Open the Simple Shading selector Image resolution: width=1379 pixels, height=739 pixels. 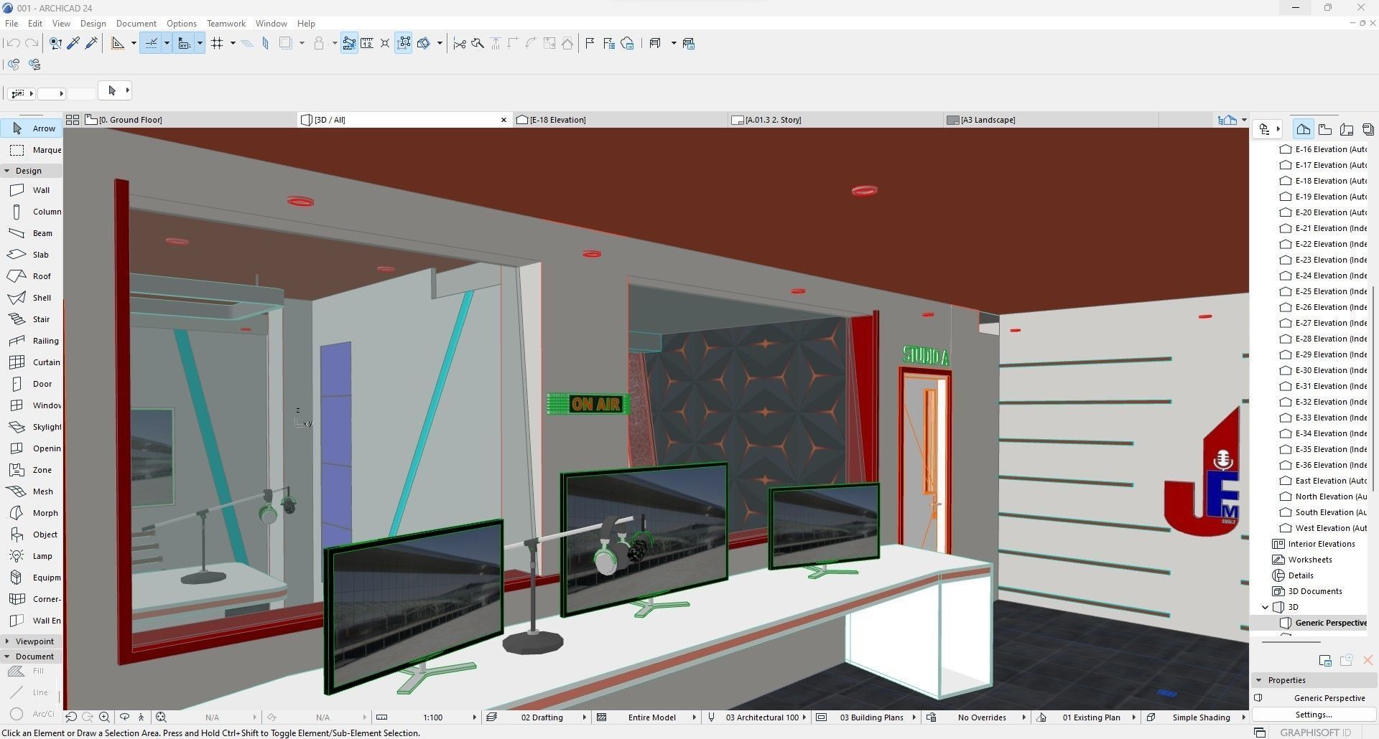[x=1203, y=717]
